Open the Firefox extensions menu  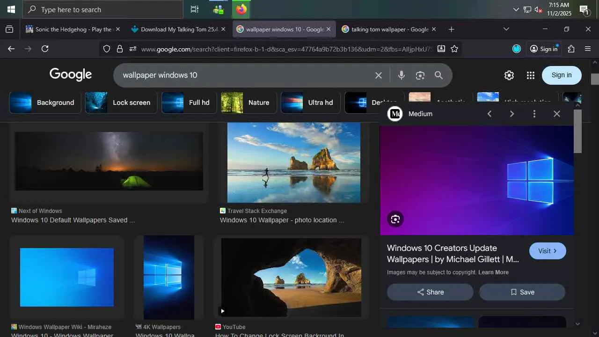pos(571,49)
